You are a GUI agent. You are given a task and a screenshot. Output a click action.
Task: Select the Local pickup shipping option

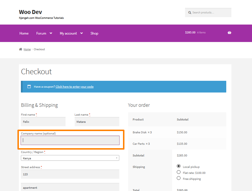178,166
